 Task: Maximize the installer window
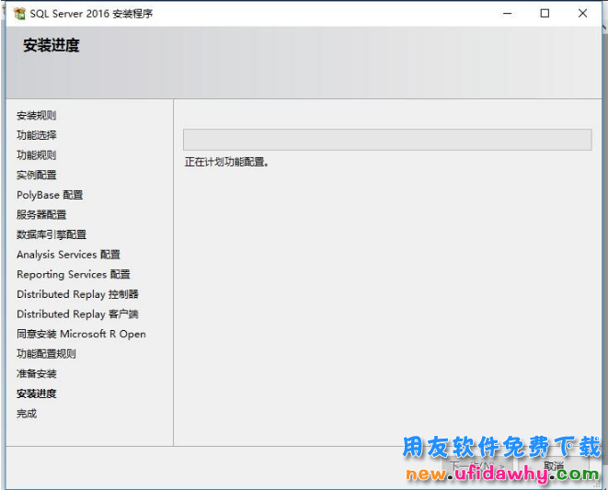pyautogui.click(x=545, y=14)
